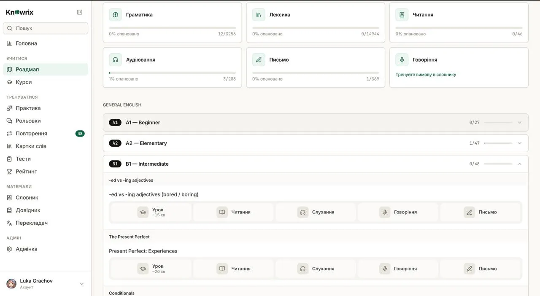Click the Knowrix logo
540x296 pixels.
point(20,12)
